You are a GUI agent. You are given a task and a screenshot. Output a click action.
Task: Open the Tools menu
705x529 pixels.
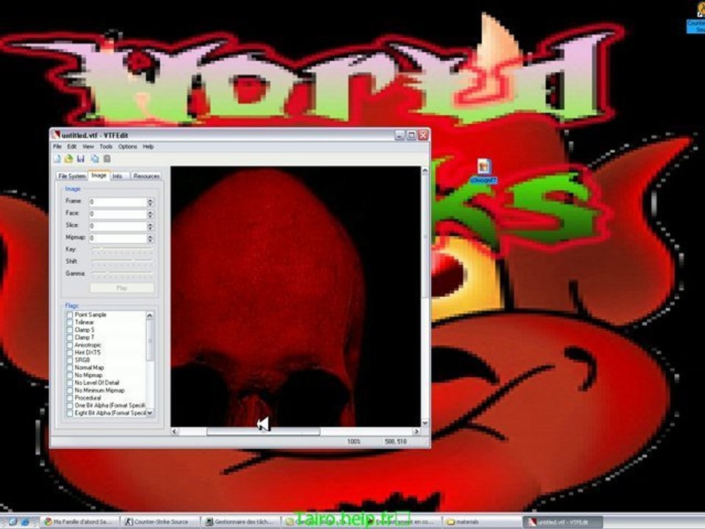pos(106,147)
